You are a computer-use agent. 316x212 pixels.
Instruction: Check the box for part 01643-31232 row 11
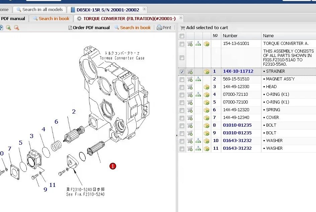point(182,148)
